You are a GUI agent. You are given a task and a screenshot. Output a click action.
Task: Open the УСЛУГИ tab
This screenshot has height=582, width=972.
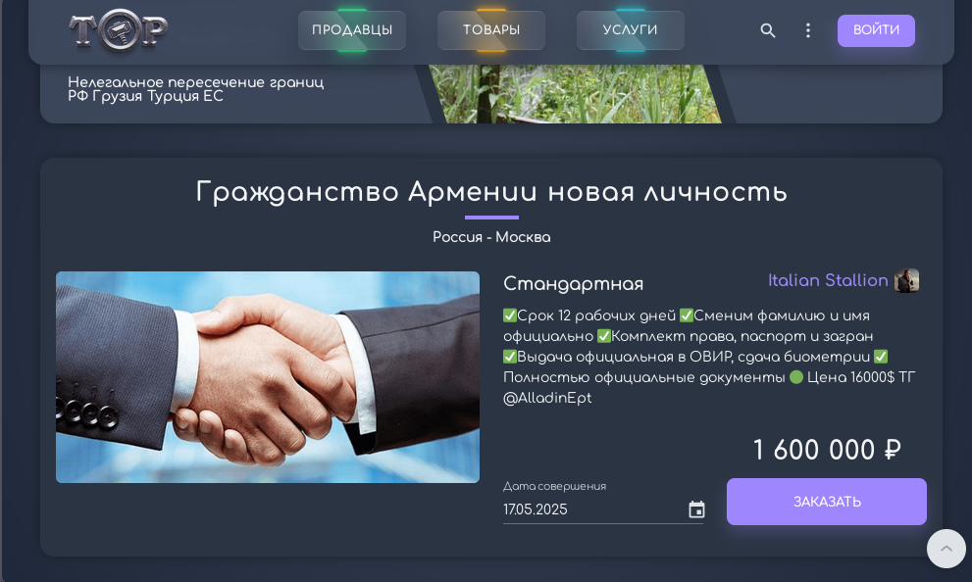click(x=631, y=29)
